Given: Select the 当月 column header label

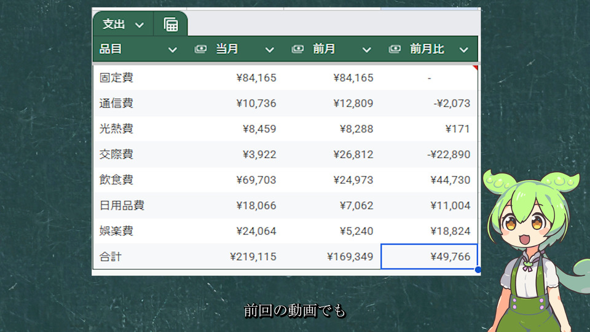Looking at the screenshot, I should coord(227,49).
